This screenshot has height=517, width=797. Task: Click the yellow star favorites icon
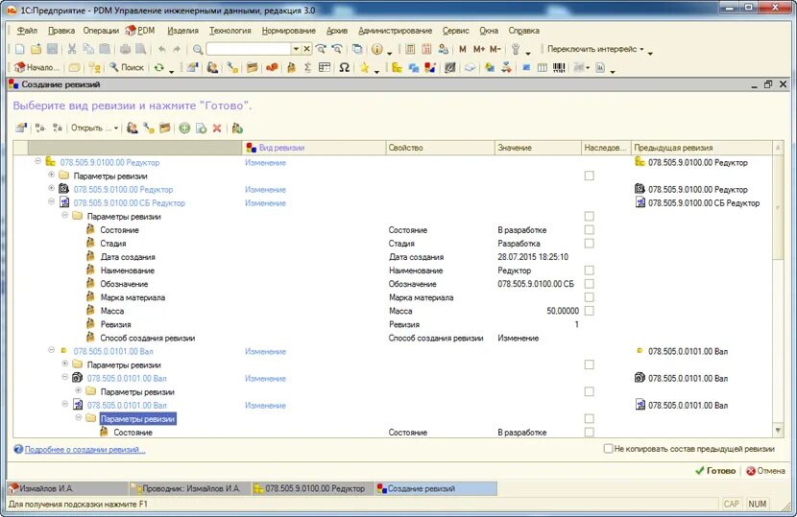tap(365, 67)
